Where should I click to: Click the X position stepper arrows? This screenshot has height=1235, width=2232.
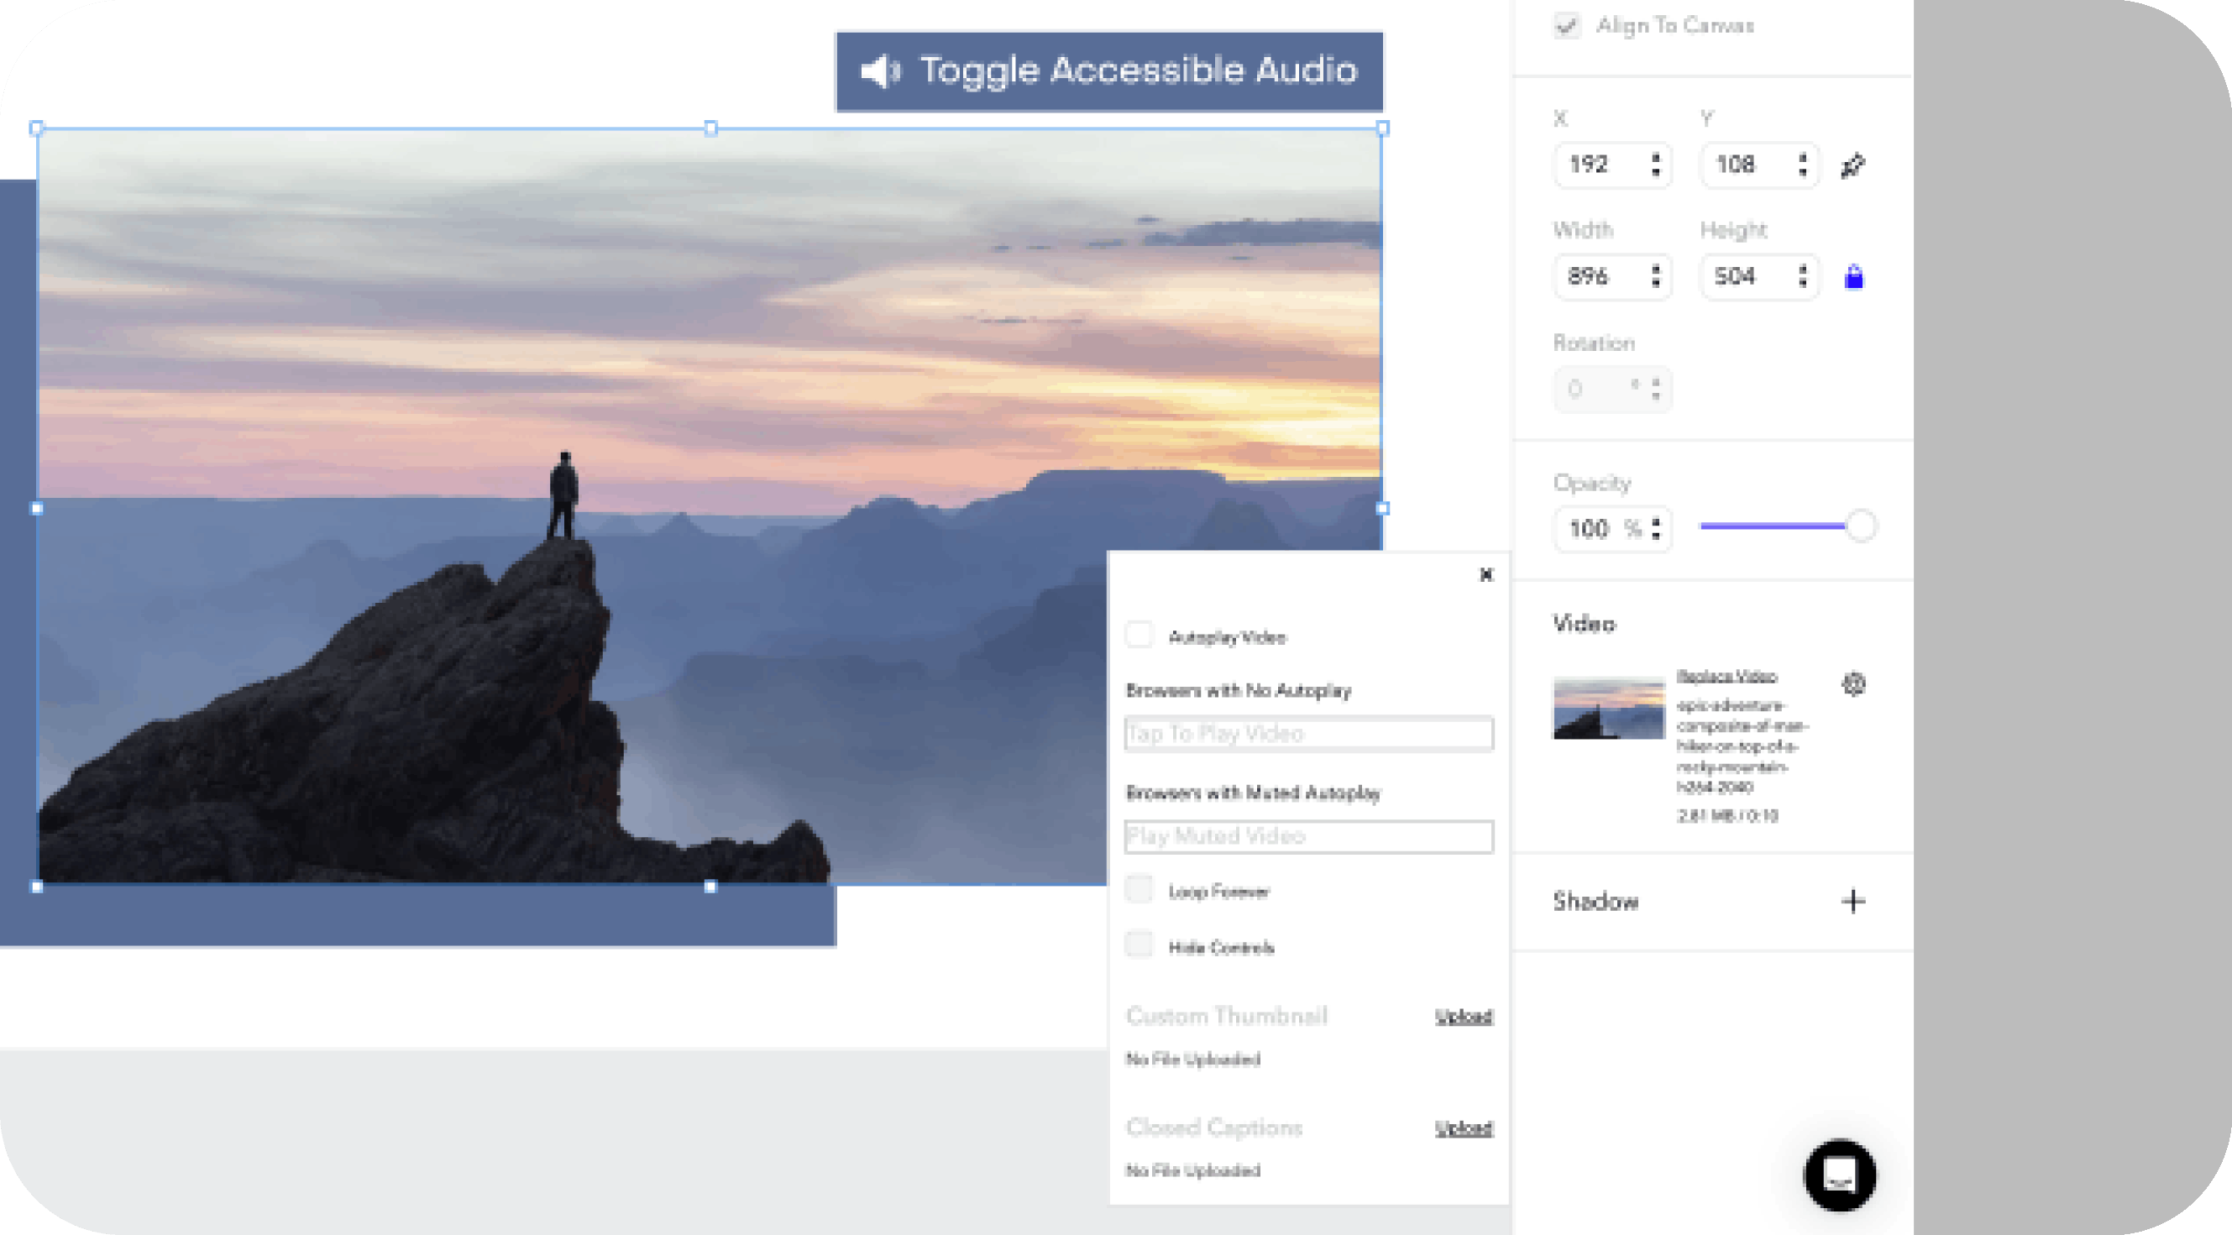pos(1656,165)
